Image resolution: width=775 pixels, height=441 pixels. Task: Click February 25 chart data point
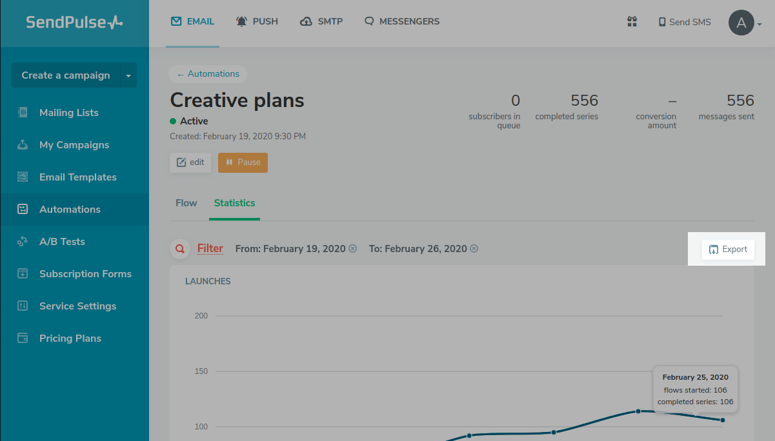(722, 420)
